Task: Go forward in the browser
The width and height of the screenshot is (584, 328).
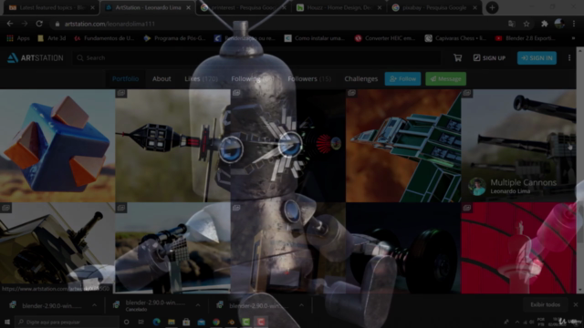Action: coord(25,24)
